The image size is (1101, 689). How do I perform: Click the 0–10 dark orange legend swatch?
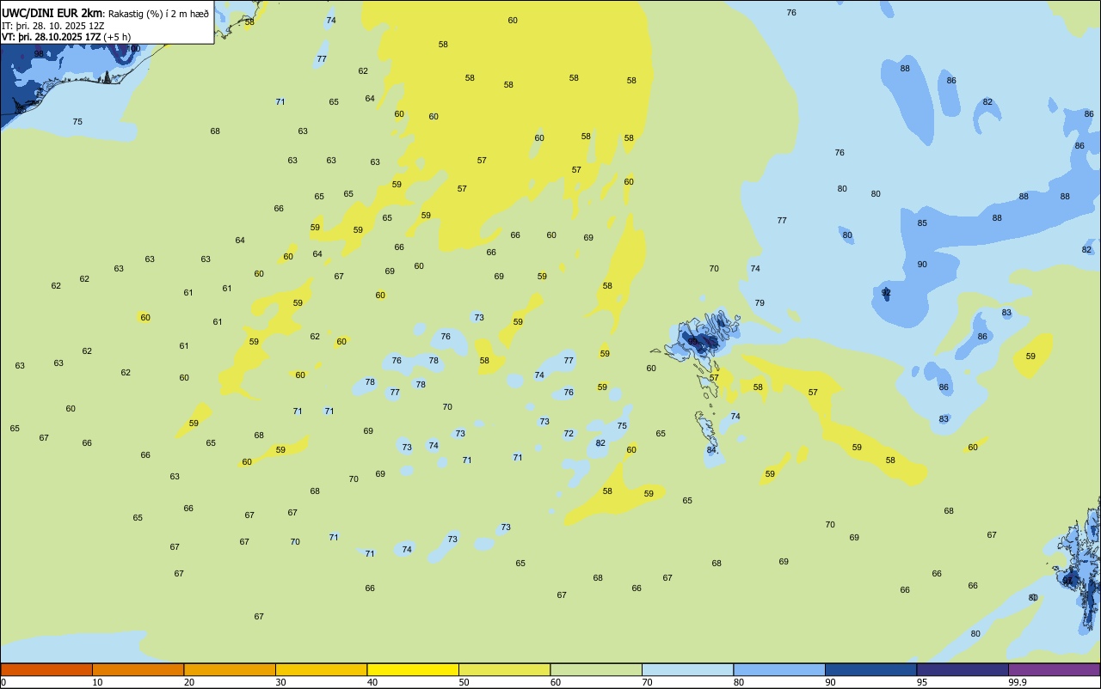point(46,669)
